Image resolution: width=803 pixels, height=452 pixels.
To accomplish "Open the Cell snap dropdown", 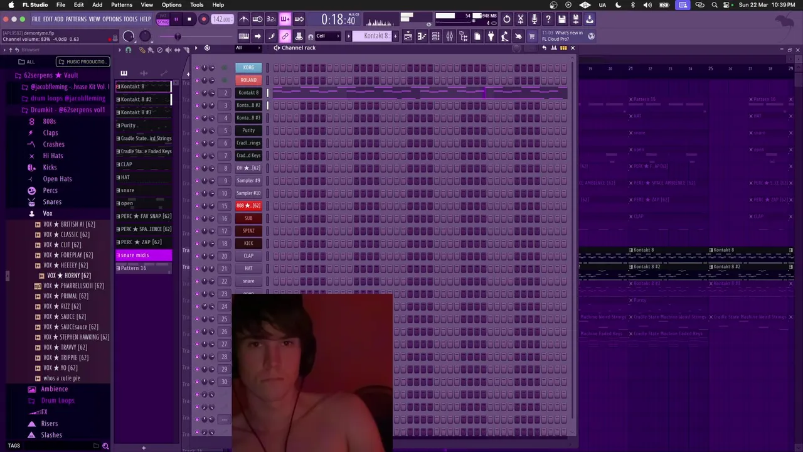I will point(327,36).
